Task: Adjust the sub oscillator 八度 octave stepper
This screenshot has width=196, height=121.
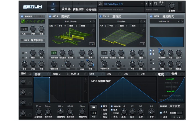Action: 24,29
